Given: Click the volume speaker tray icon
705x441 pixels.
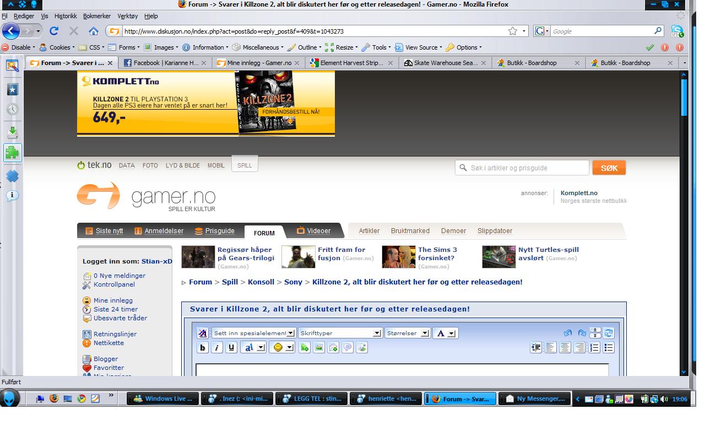Looking at the screenshot, I should [x=664, y=399].
